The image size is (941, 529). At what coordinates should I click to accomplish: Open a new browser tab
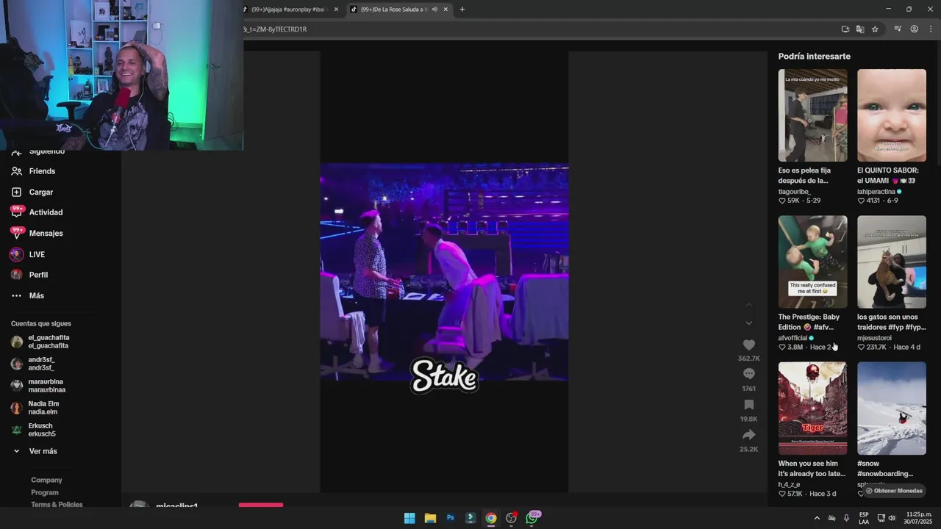pos(462,10)
